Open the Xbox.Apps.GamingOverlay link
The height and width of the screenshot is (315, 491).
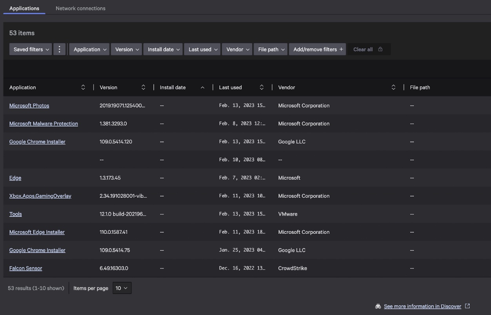tap(40, 196)
